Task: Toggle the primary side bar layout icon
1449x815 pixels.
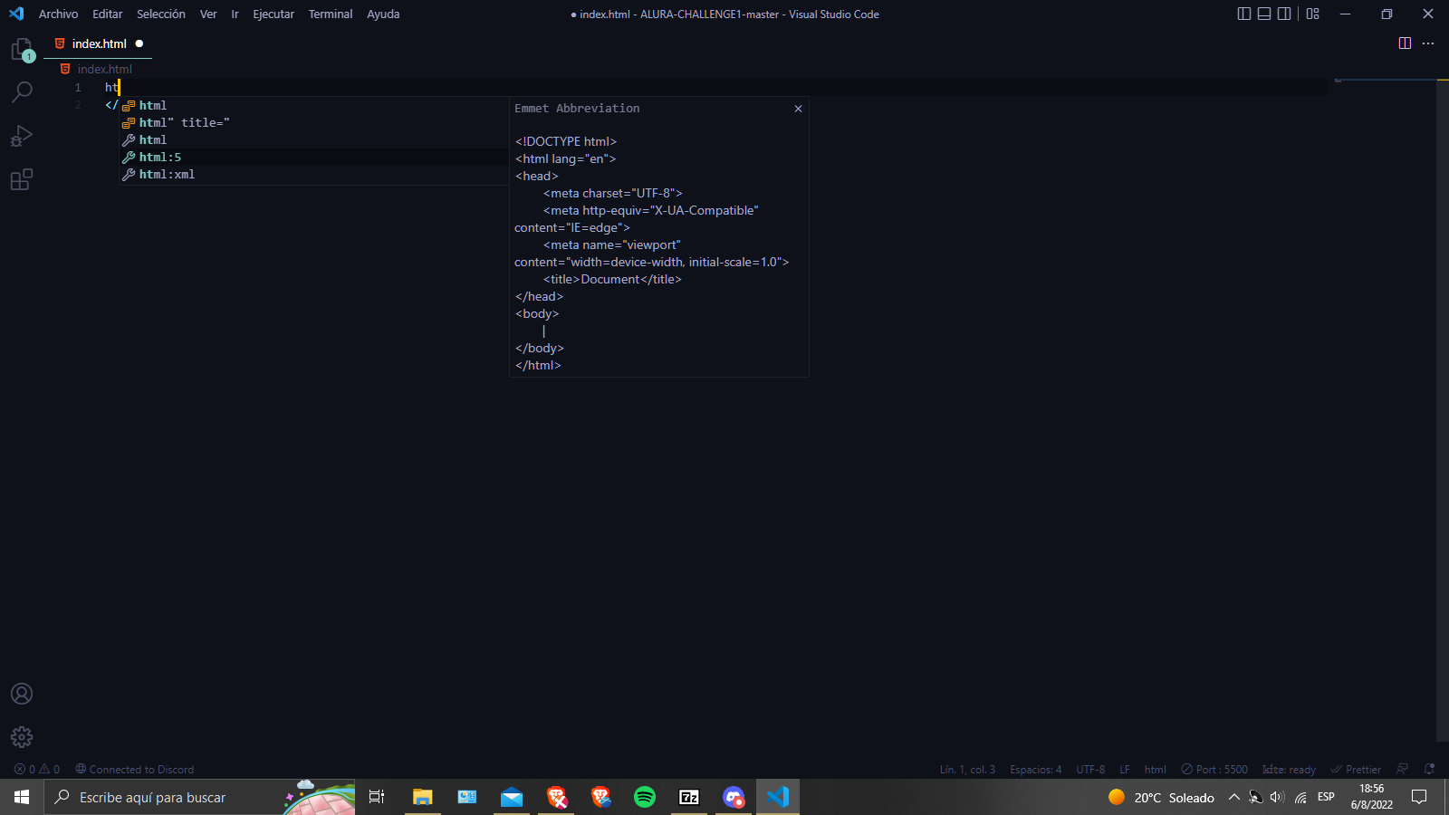Action: point(1244,14)
